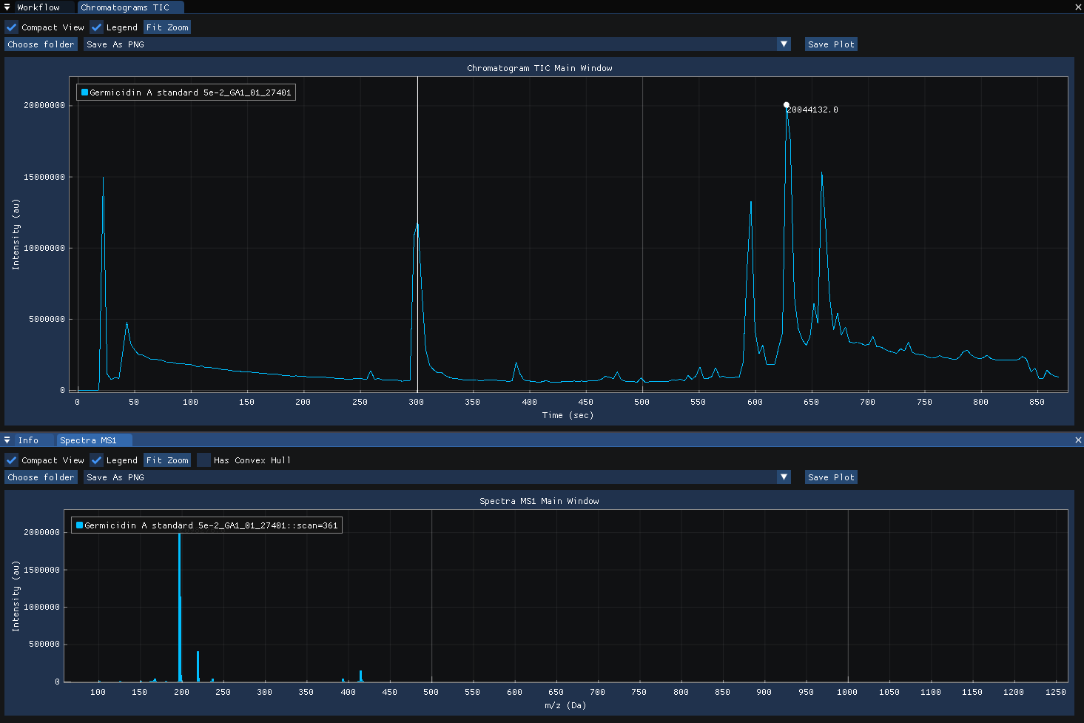The width and height of the screenshot is (1084, 723).
Task: Click Choose folder in spectra panel
Action: tap(41, 477)
